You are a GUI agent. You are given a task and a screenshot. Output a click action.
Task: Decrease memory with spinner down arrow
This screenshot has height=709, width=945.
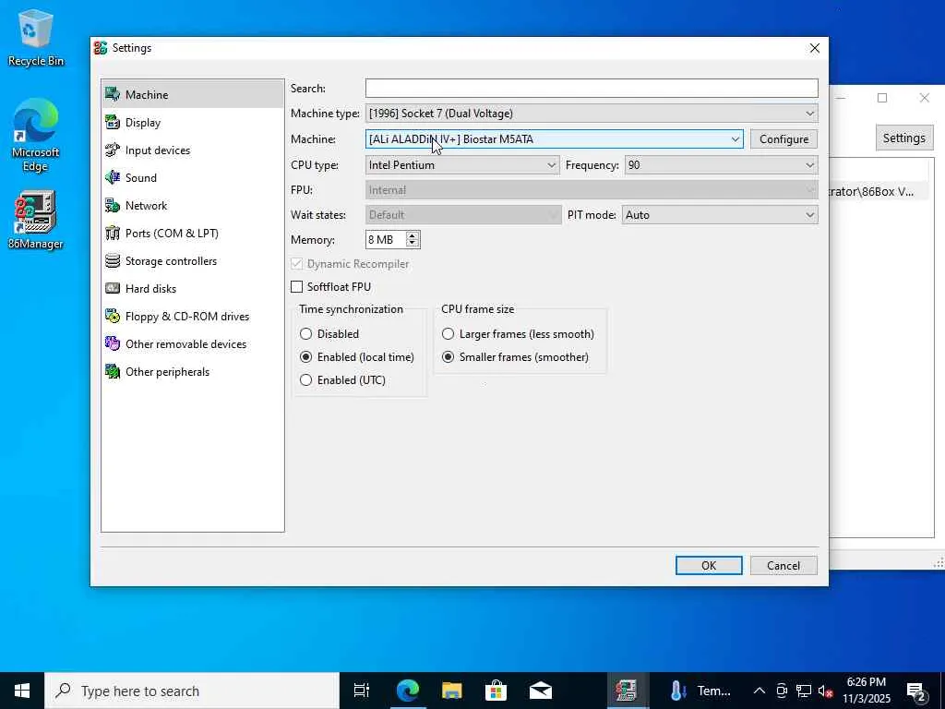tap(413, 244)
